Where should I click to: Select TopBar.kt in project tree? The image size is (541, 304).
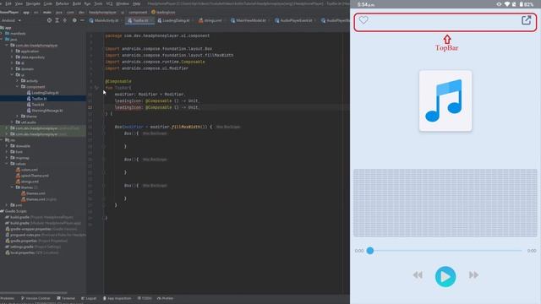[37, 99]
